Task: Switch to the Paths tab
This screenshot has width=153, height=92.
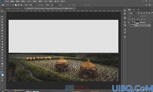Action: point(138,10)
